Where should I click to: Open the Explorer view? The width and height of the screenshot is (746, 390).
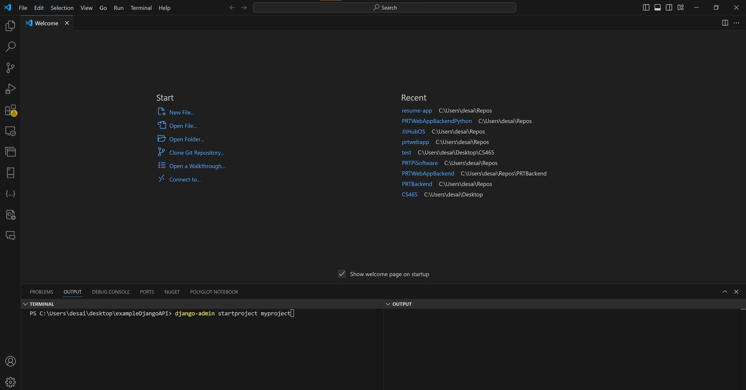(10, 26)
